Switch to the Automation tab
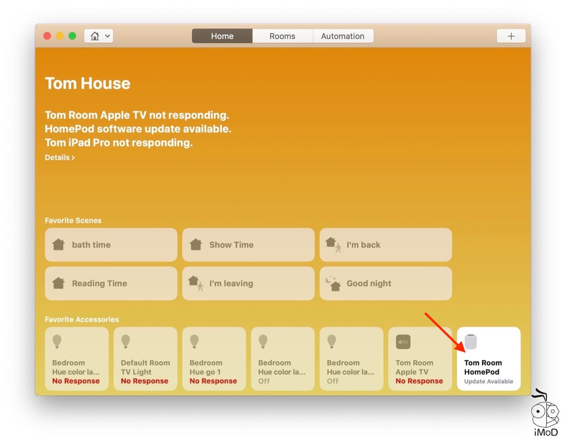Viewport: 566px width, 442px height. (343, 36)
